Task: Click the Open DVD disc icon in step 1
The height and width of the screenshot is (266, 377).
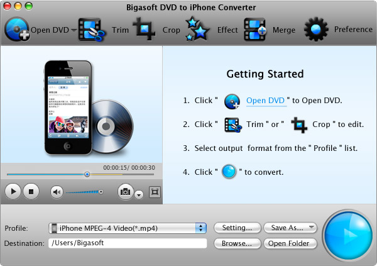Action: pos(232,101)
